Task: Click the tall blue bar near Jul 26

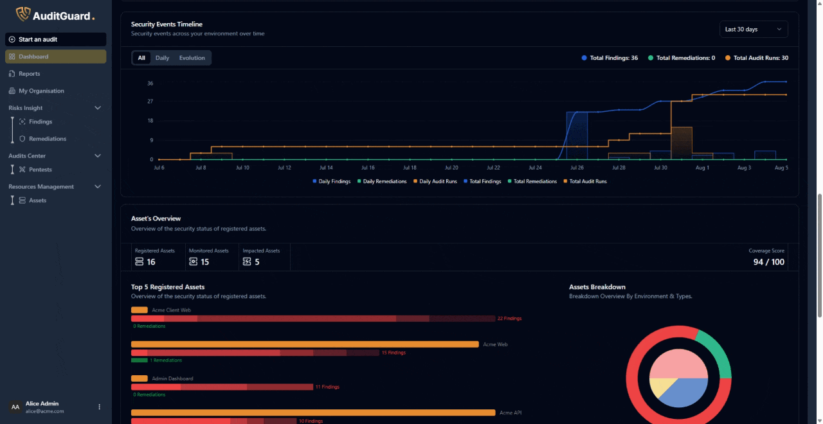Action: (x=577, y=136)
